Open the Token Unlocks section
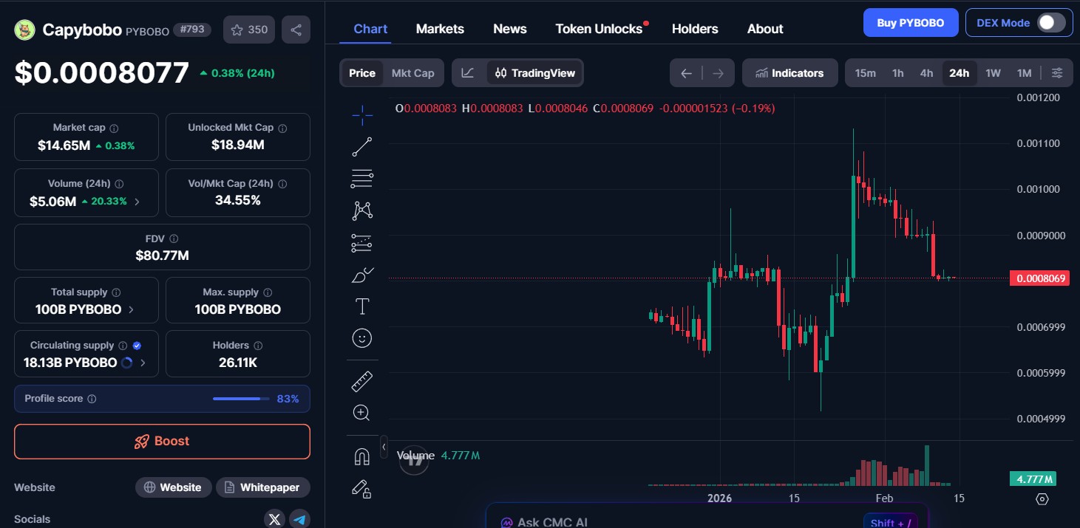1080x528 pixels. [599, 28]
